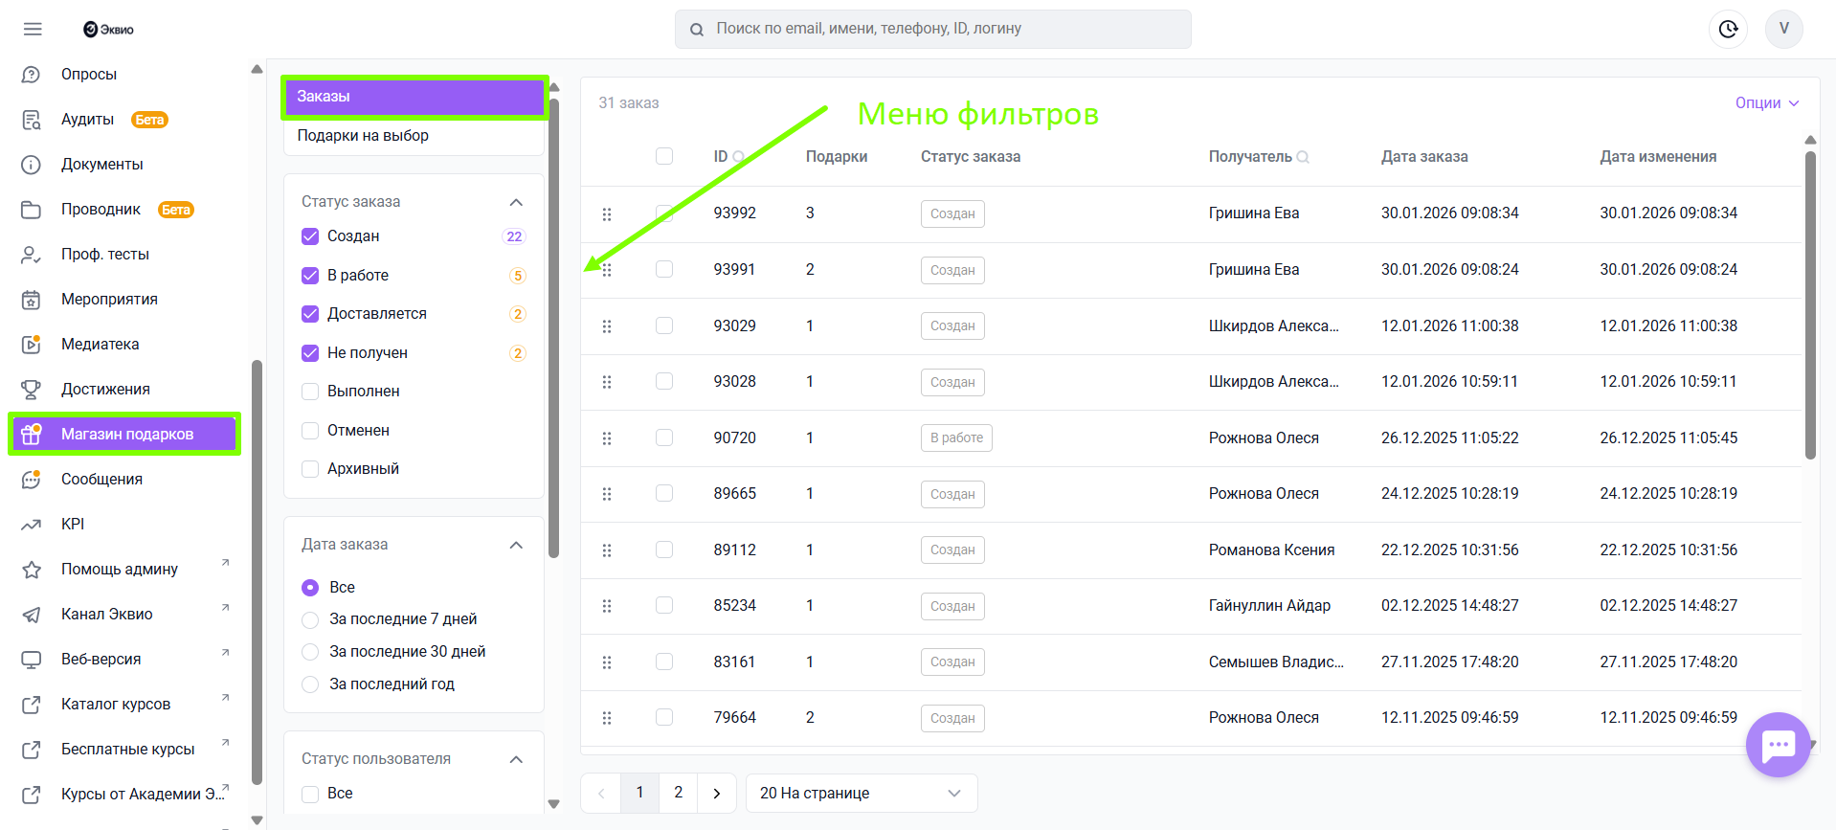The image size is (1836, 830).
Task: Go to page 2 of orders
Action: pyautogui.click(x=679, y=793)
